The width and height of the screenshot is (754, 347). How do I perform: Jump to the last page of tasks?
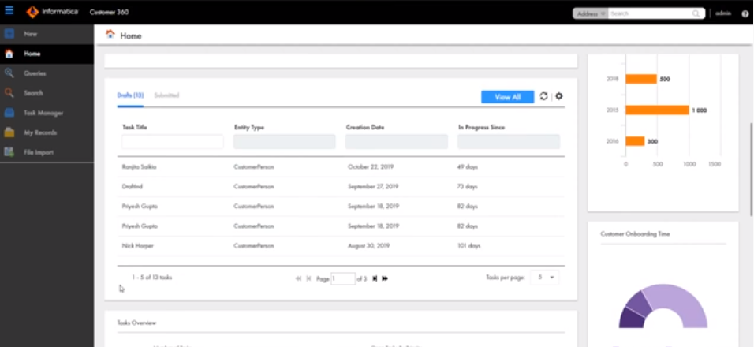click(x=385, y=278)
